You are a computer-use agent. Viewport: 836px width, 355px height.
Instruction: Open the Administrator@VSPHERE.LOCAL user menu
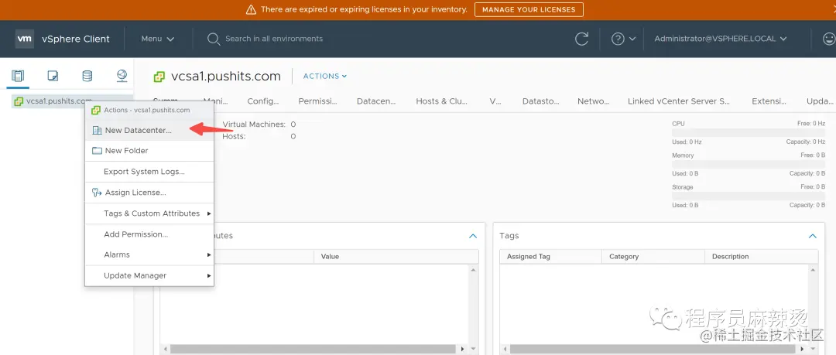coord(721,39)
